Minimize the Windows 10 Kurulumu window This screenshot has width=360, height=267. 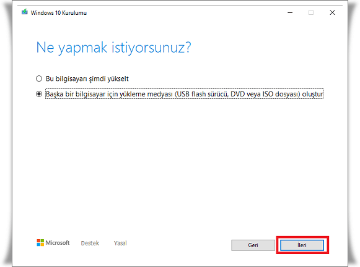pyautogui.click(x=290, y=12)
